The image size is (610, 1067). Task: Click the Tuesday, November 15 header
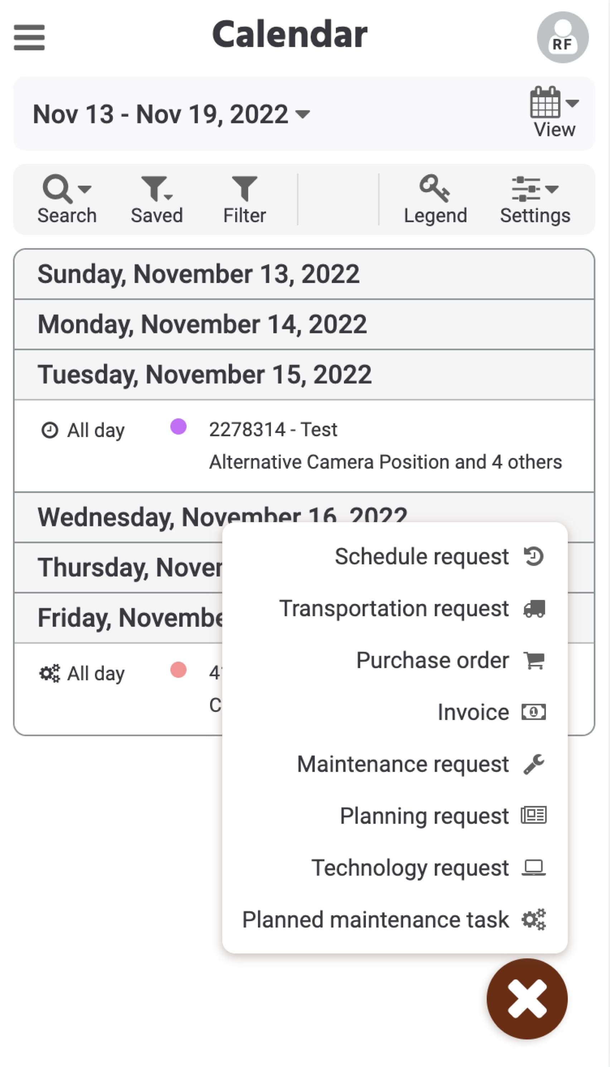(x=204, y=374)
